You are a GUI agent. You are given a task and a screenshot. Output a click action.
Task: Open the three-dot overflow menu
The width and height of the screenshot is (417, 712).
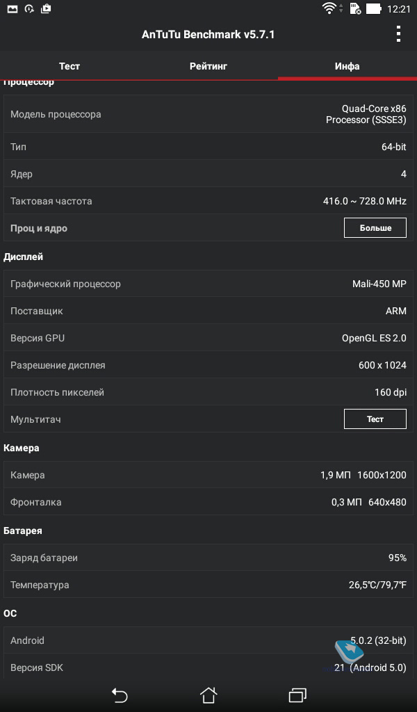pos(398,34)
